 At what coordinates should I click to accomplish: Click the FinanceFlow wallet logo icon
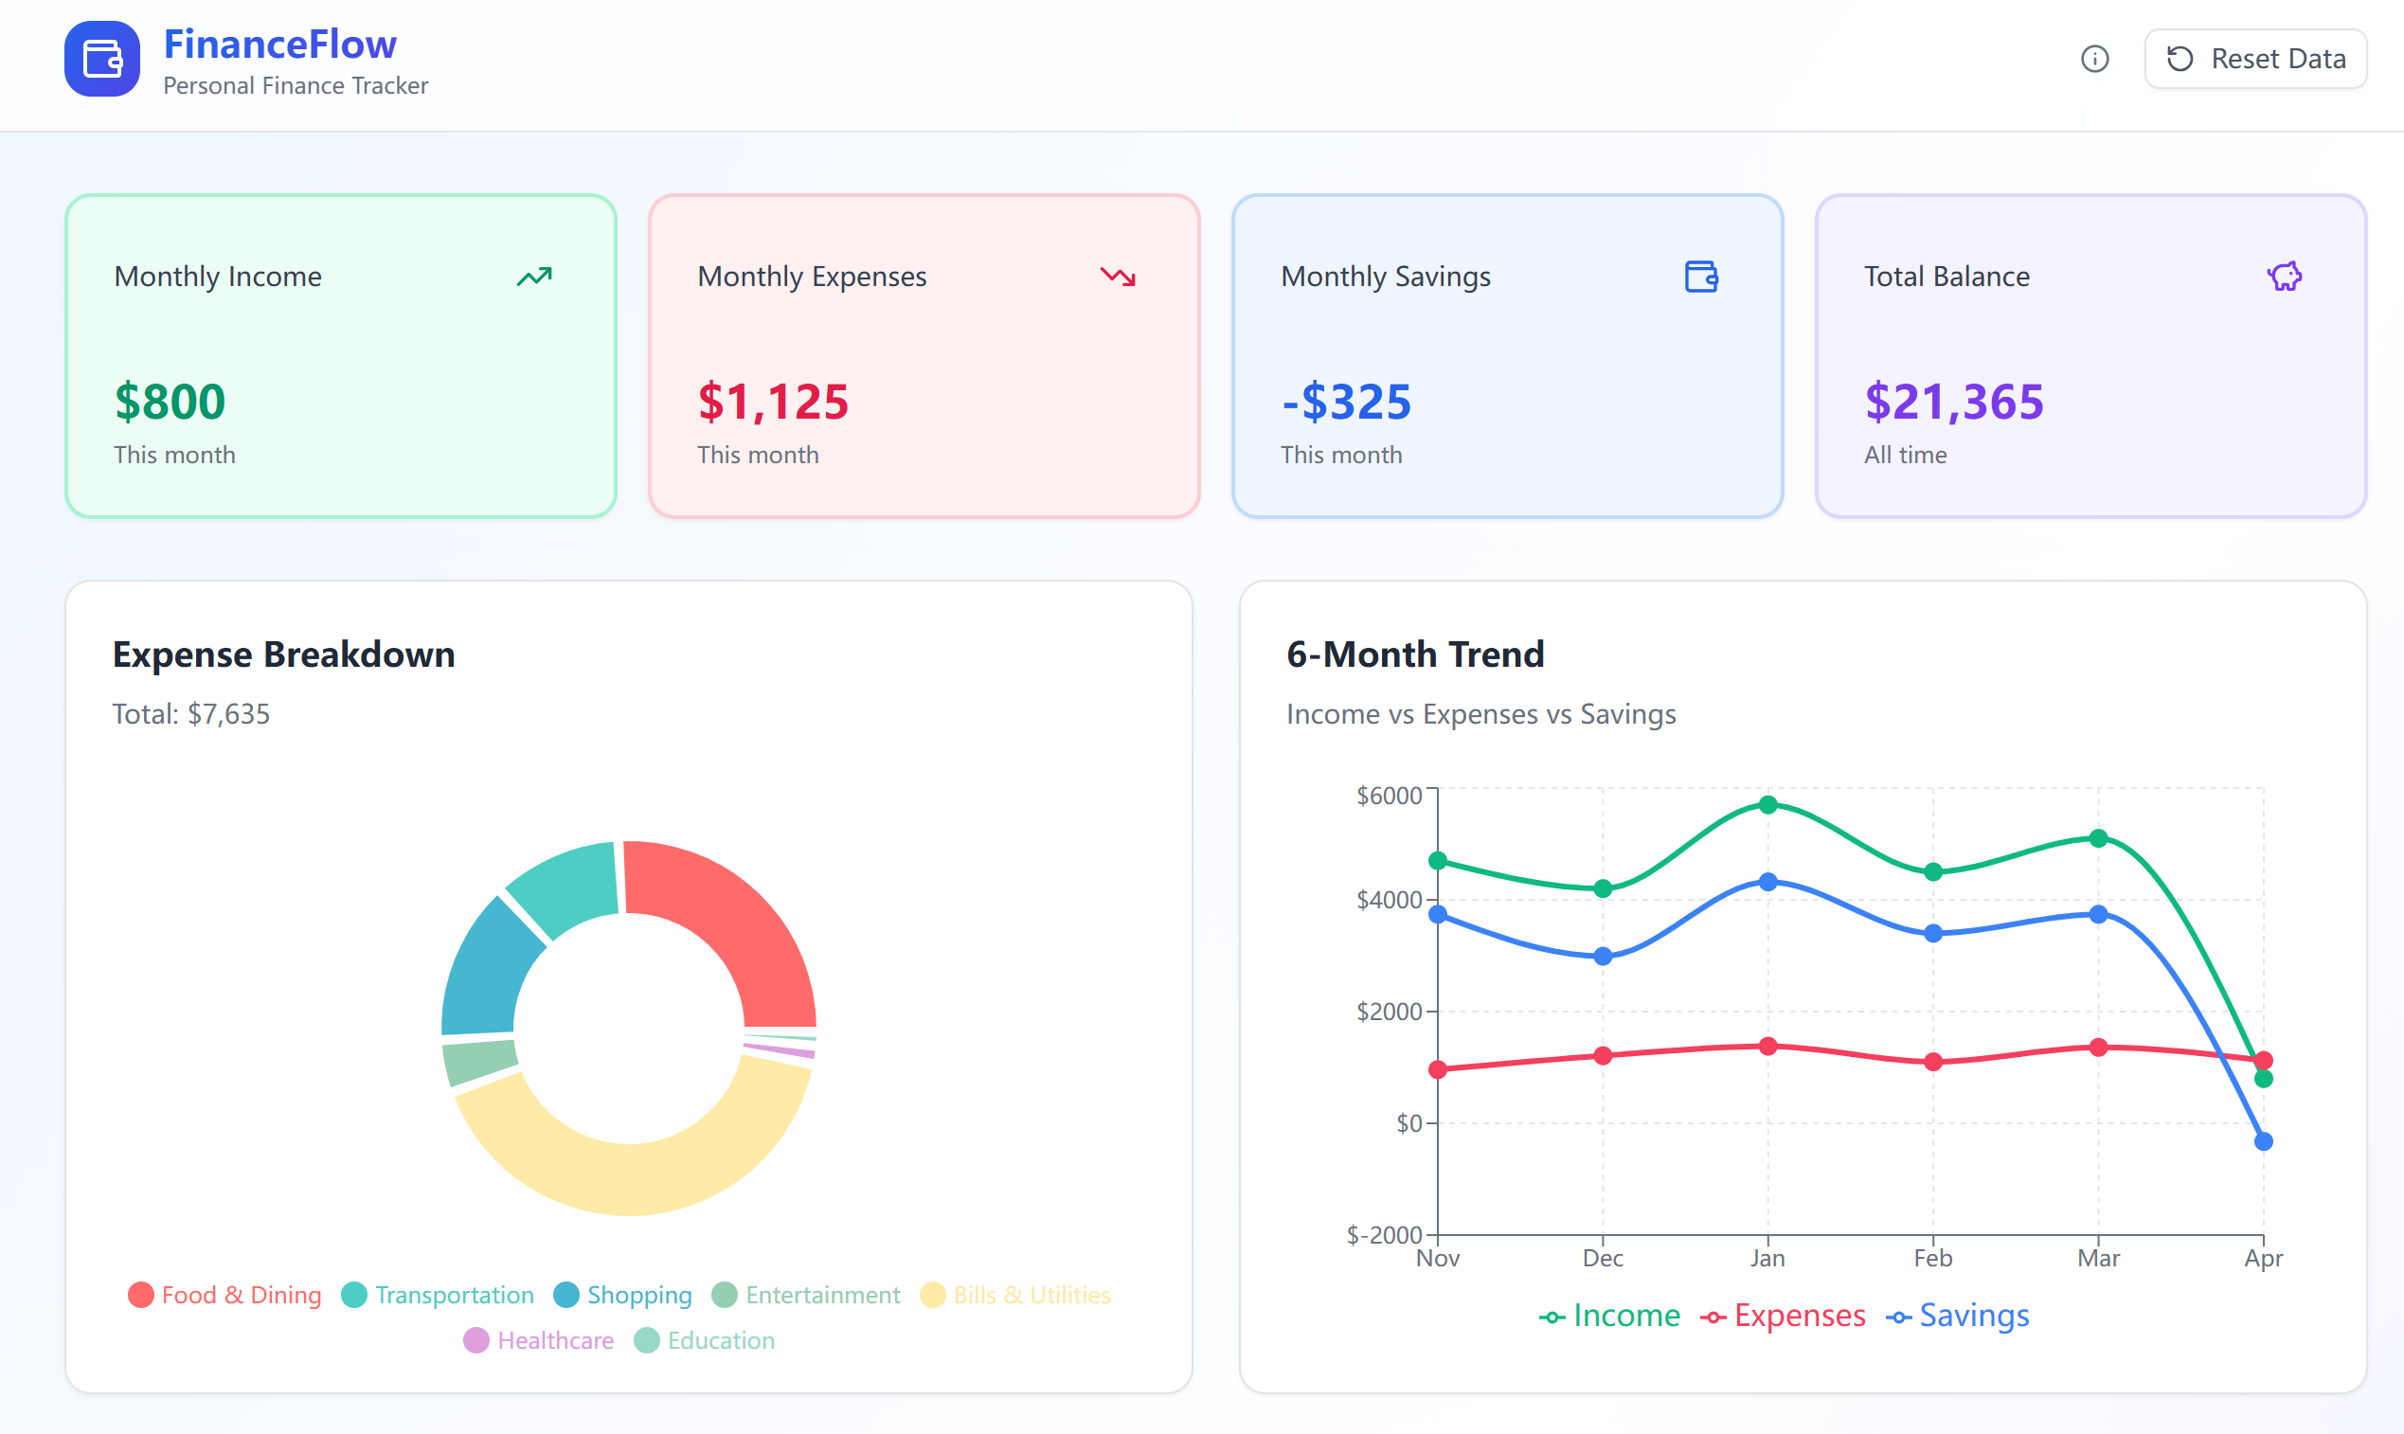pyautogui.click(x=101, y=58)
